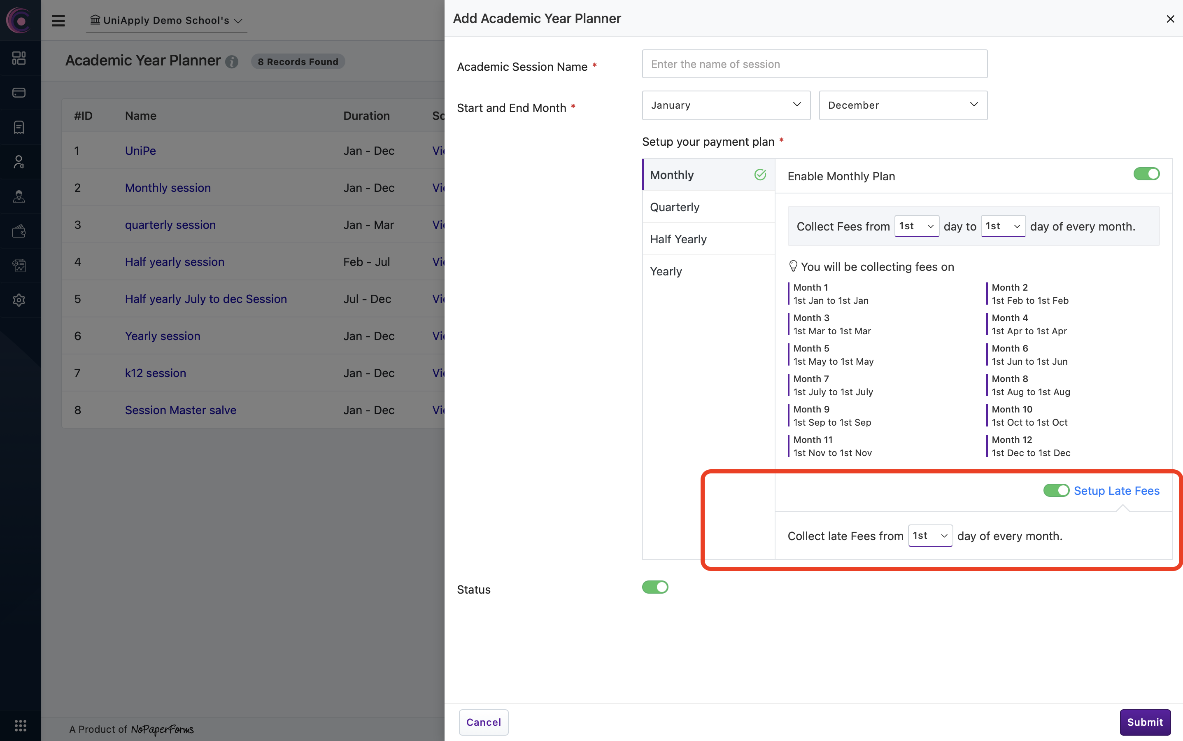Focus the Academic Session Name input field
The image size is (1183, 741).
click(x=815, y=64)
